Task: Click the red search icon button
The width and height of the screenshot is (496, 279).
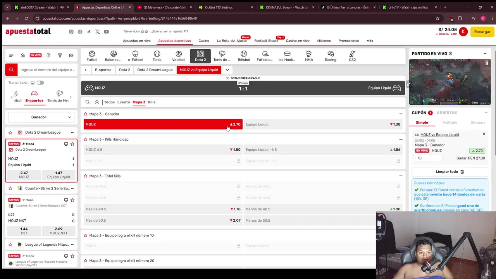Action: coord(11,70)
